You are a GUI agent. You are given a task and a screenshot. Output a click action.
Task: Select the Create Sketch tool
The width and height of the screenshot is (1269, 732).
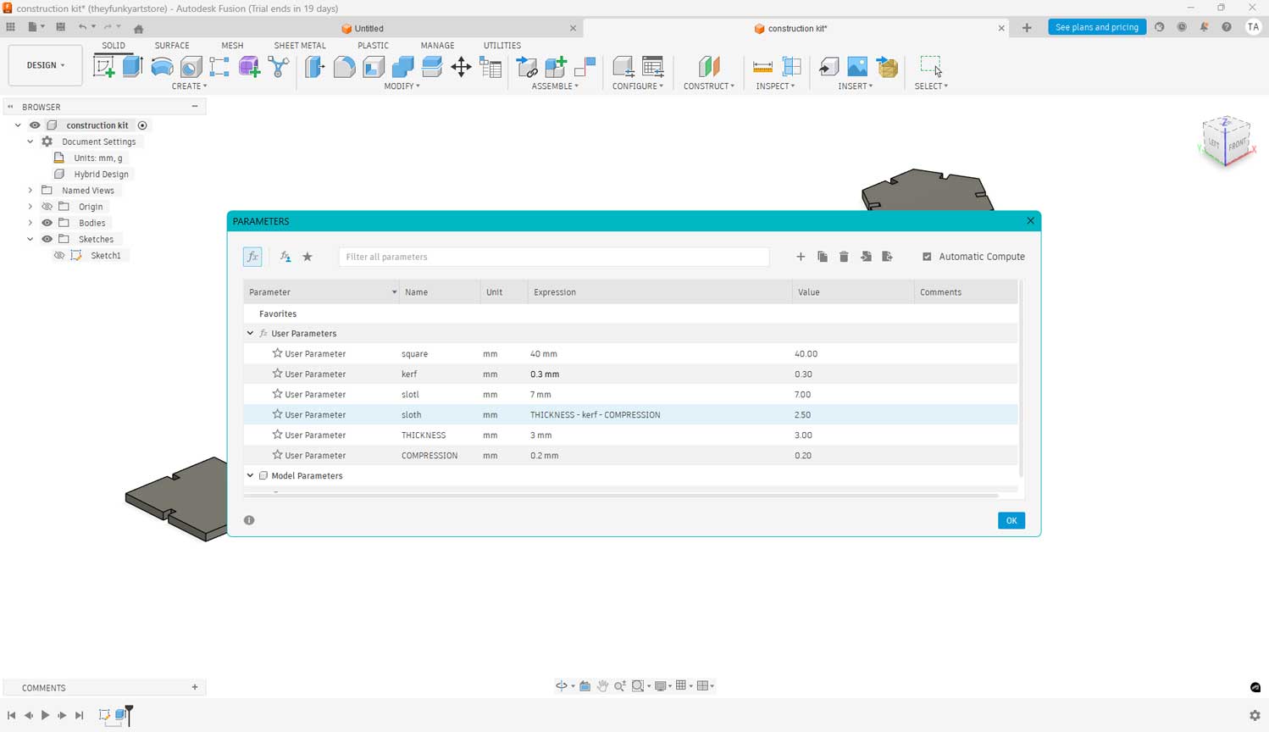pyautogui.click(x=104, y=66)
